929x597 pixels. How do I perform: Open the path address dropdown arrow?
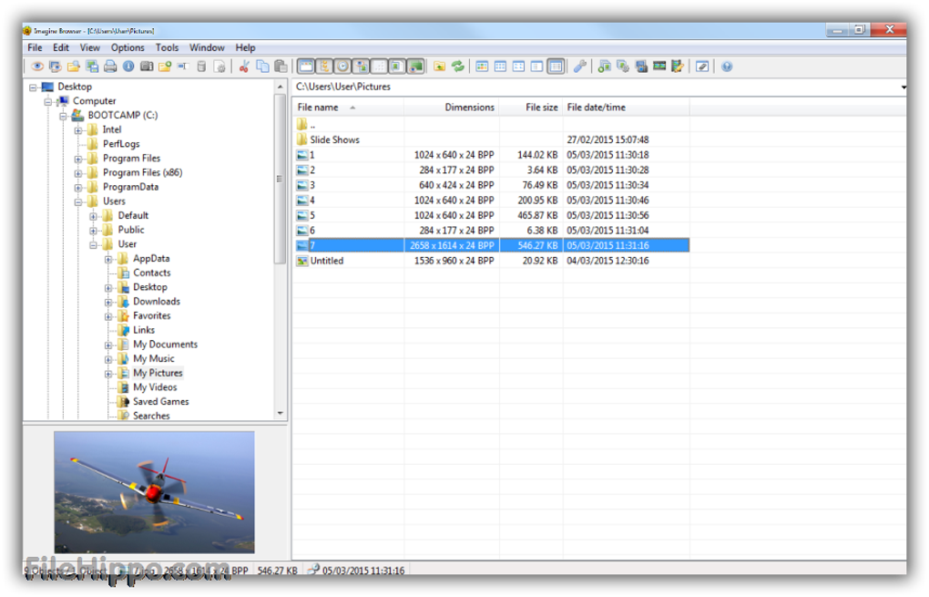[903, 87]
